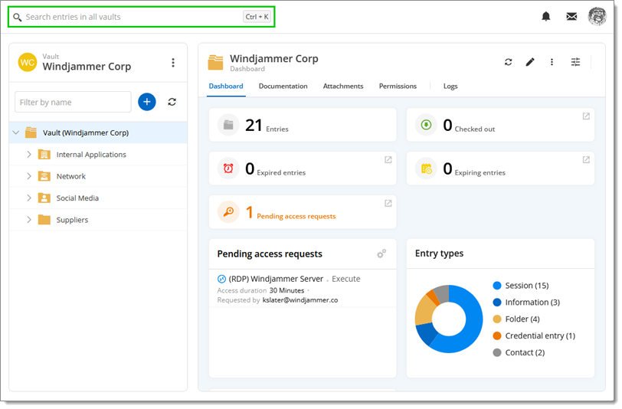Click the blue add entry plus button

(x=147, y=102)
